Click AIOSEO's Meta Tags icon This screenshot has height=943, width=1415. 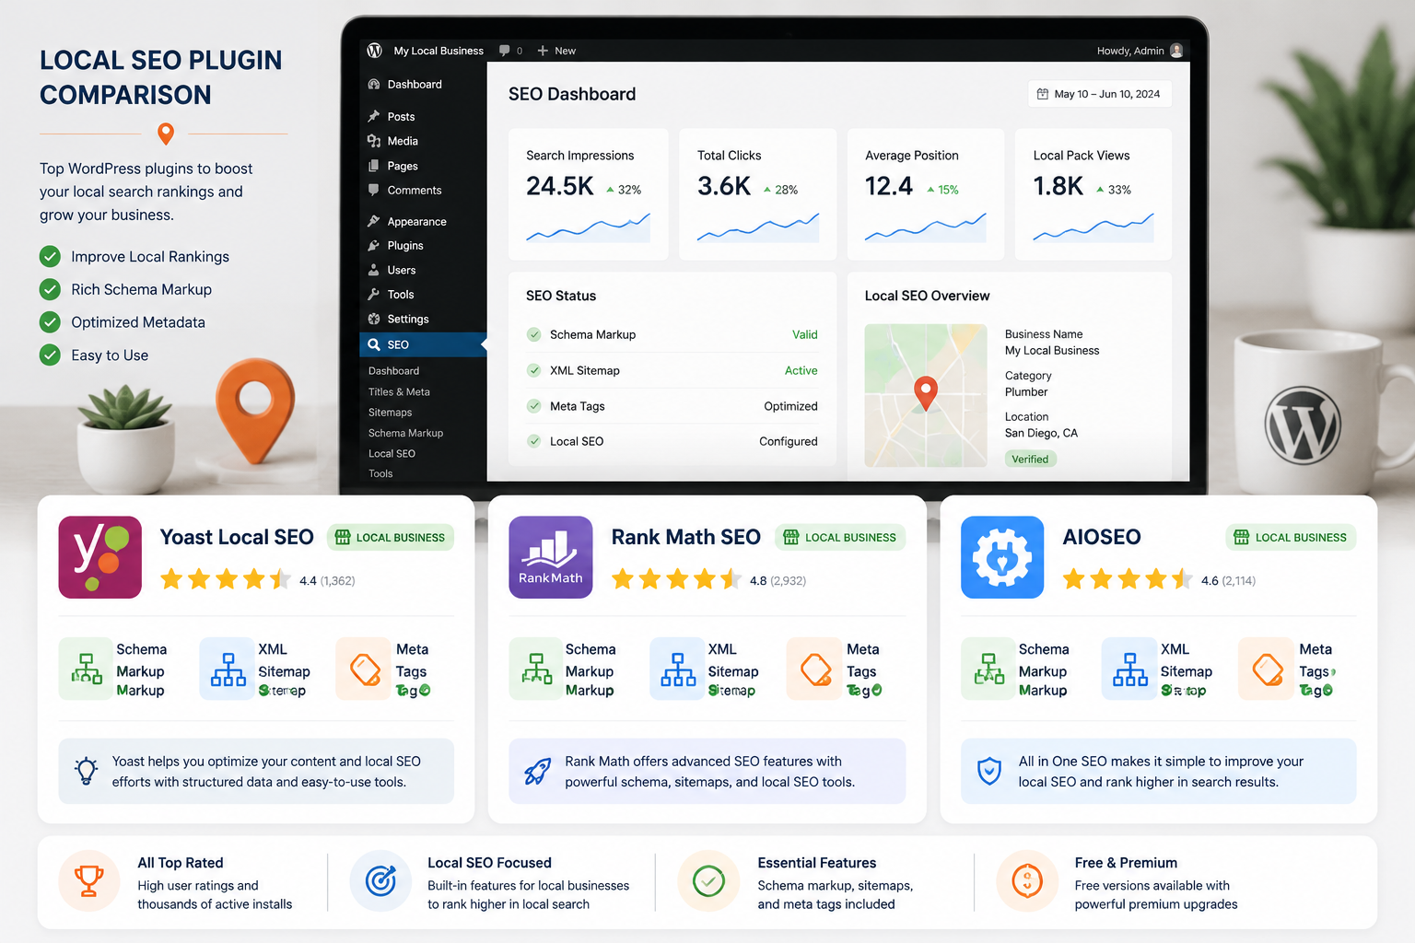pyautogui.click(x=1268, y=669)
